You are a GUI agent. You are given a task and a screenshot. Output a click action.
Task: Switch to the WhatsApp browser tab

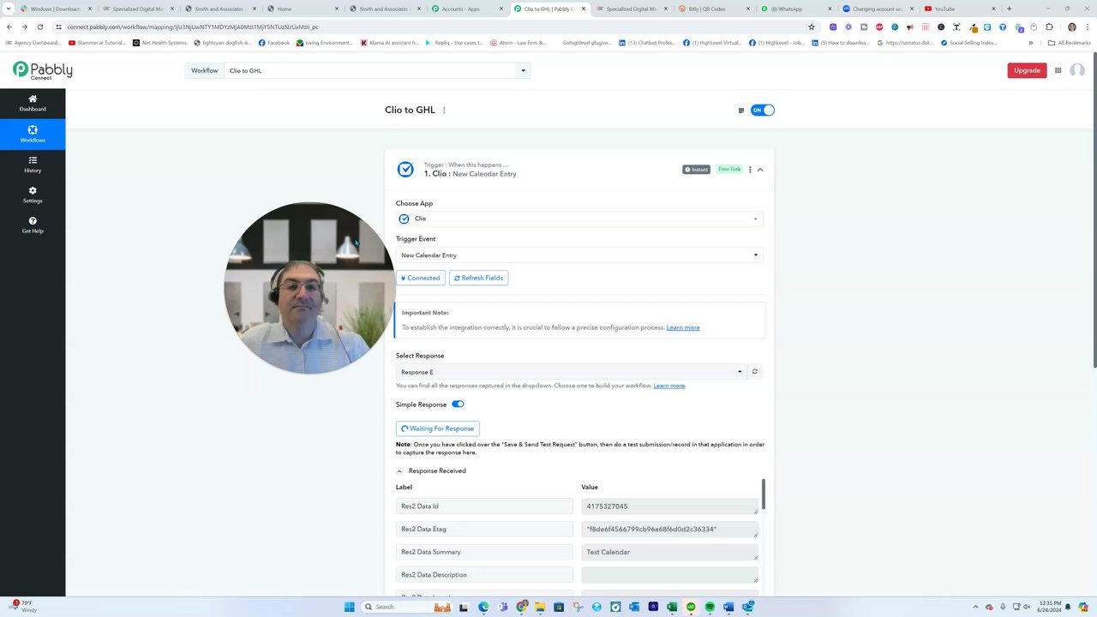coord(794,9)
